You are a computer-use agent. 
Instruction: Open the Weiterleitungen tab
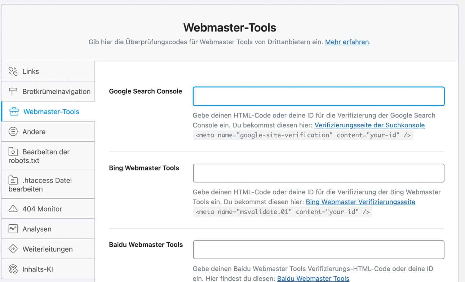(x=48, y=249)
